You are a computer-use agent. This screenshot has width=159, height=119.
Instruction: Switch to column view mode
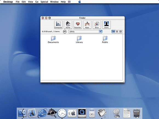[120, 31]
